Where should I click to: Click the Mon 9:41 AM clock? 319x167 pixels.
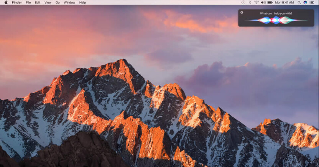point(284,2)
